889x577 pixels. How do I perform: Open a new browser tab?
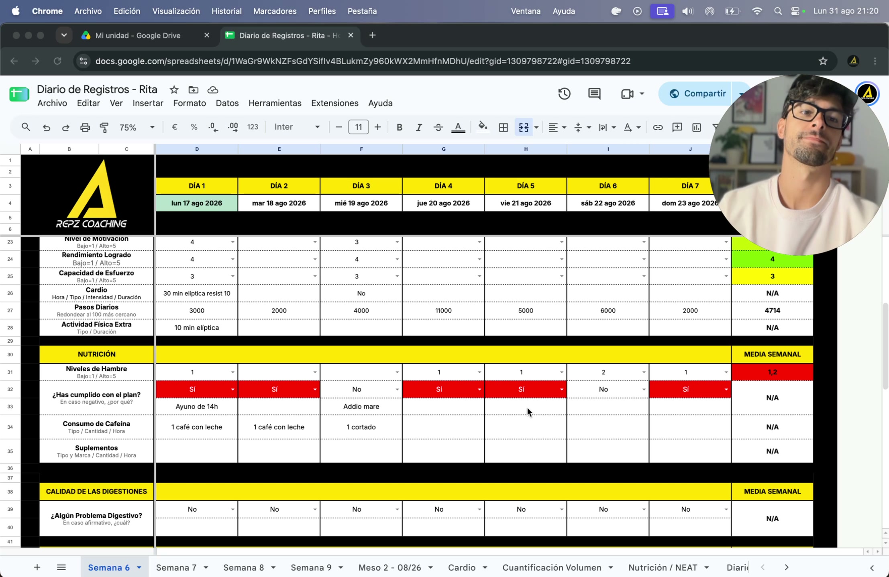372,35
